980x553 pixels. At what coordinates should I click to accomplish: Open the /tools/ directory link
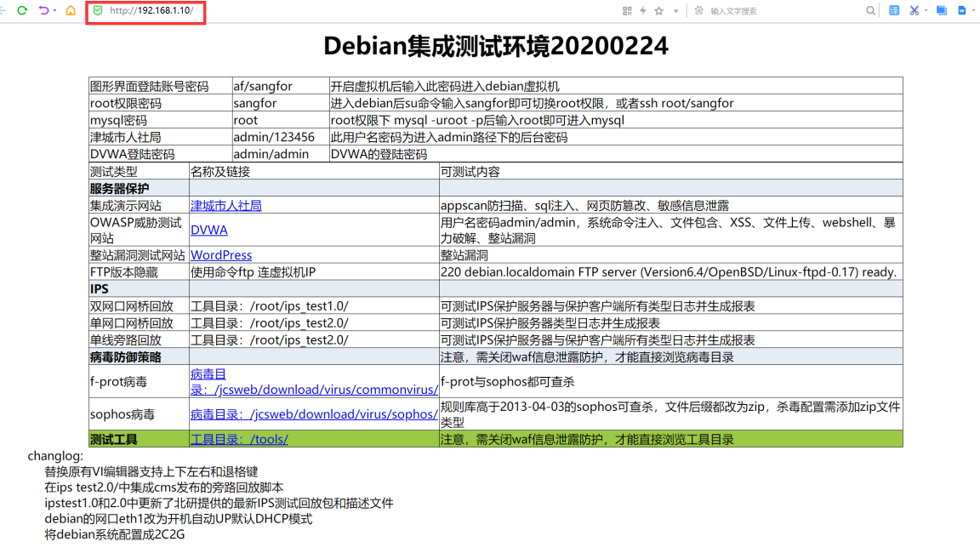coord(239,440)
